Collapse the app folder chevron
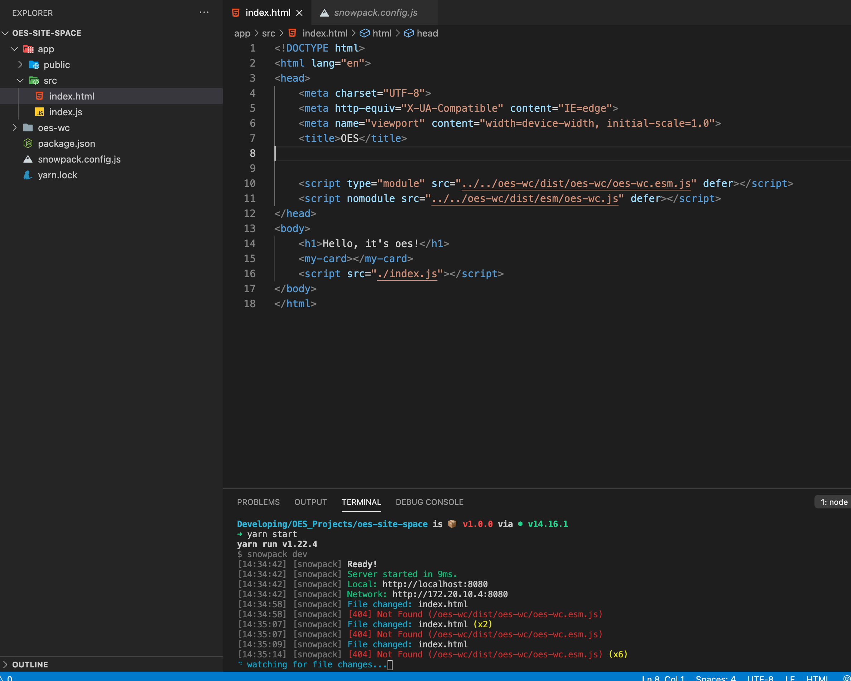The image size is (851, 681). click(x=15, y=49)
